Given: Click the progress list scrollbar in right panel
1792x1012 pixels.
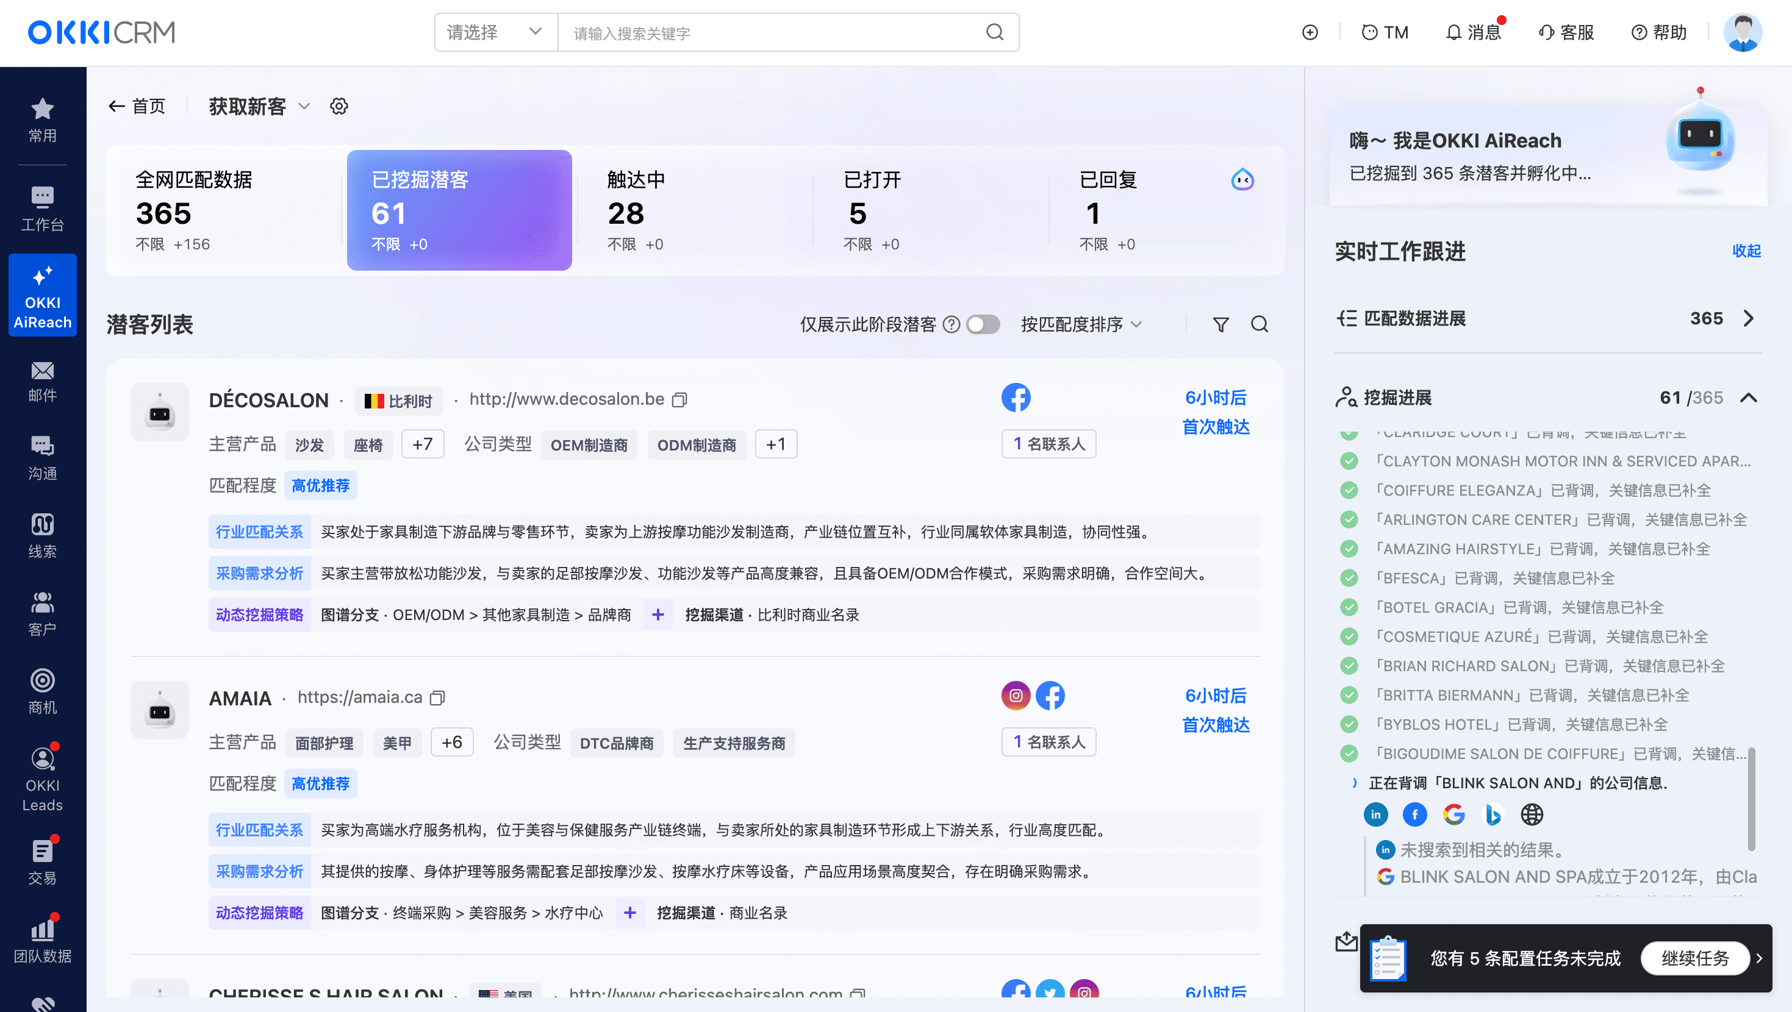Looking at the screenshot, I should tap(1751, 799).
